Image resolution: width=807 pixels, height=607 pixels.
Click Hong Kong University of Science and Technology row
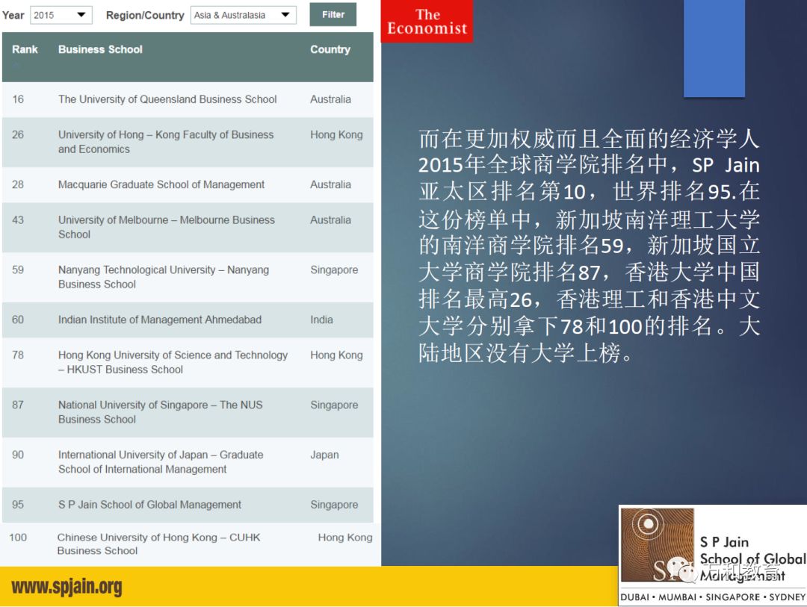pyautogui.click(x=188, y=362)
